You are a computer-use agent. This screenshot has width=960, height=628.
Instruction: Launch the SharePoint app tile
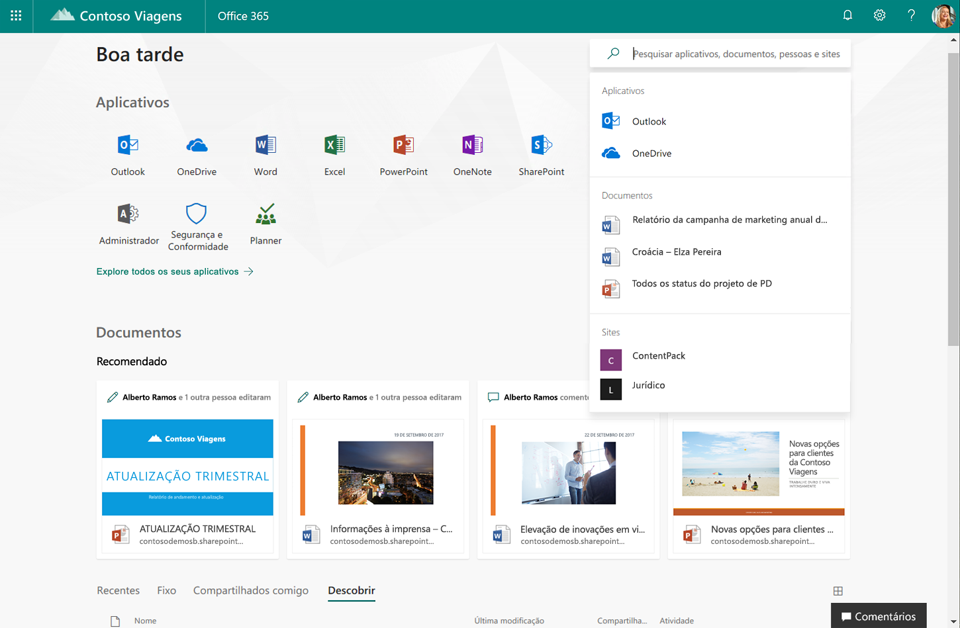[x=542, y=155]
